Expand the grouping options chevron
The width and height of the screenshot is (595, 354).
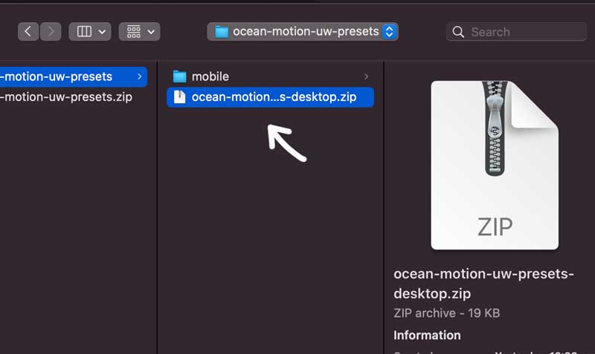coord(152,32)
